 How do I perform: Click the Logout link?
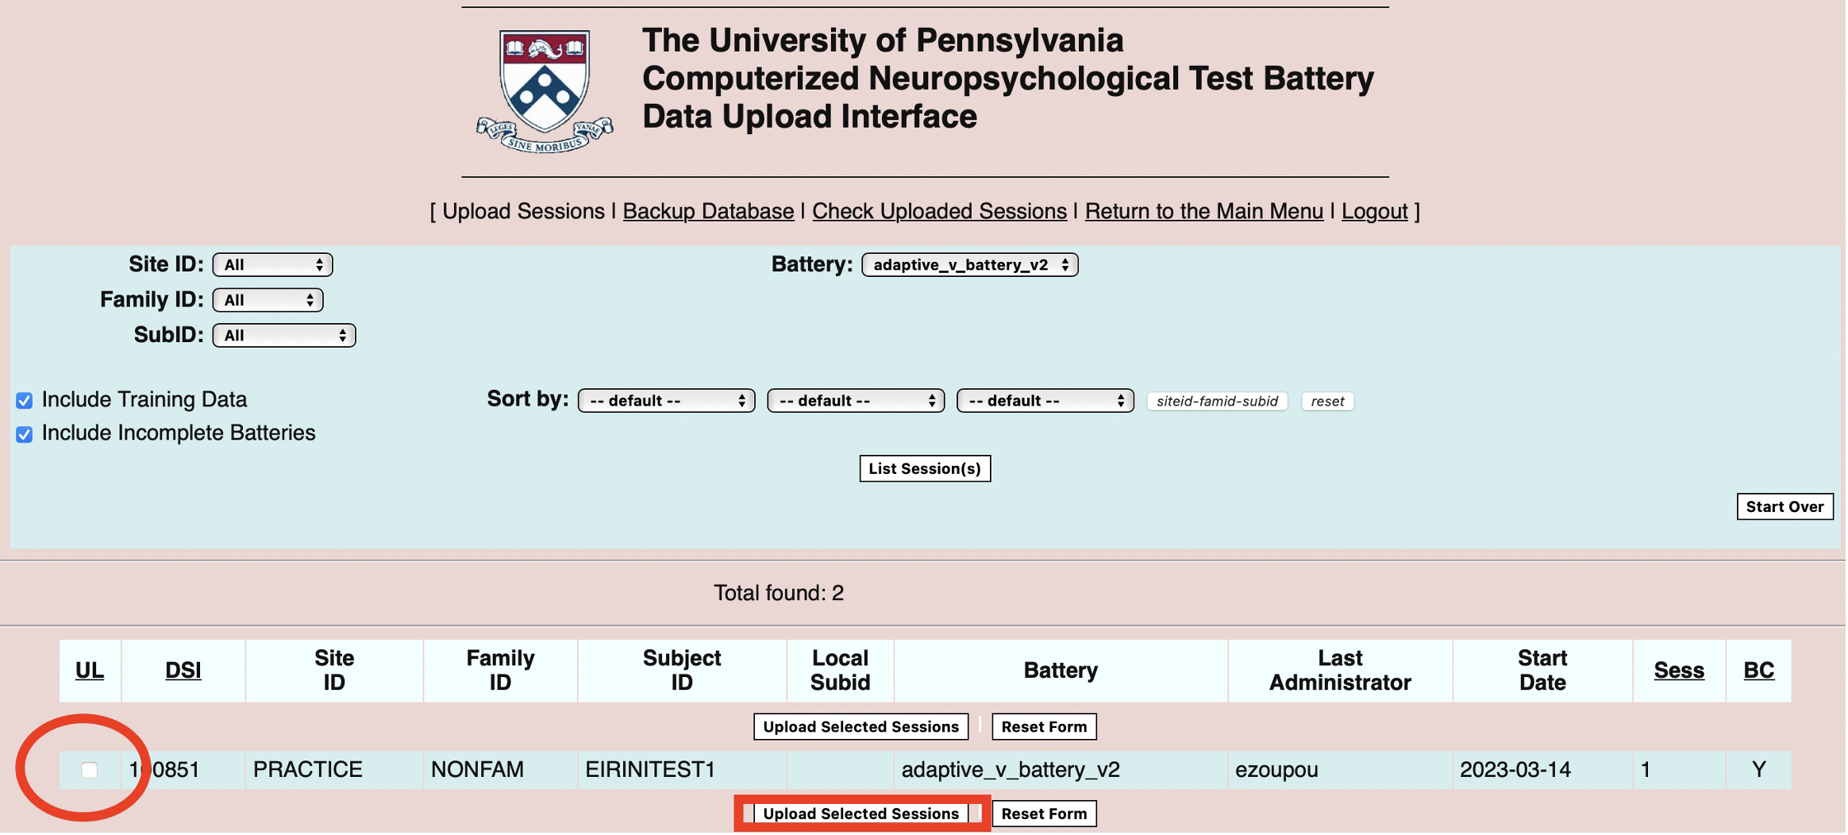click(1374, 211)
